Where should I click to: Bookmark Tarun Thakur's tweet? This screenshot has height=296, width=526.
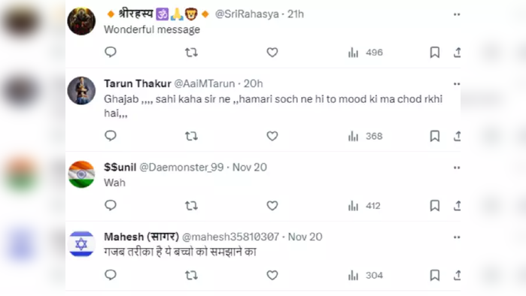click(435, 136)
